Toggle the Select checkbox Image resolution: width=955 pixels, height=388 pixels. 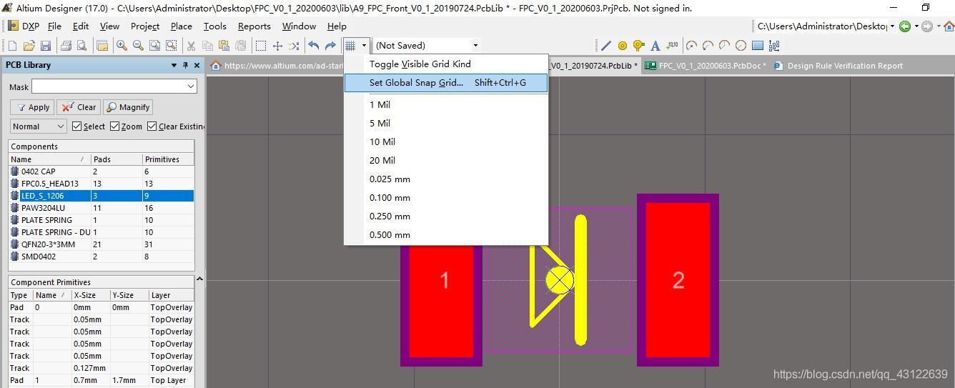(x=77, y=126)
